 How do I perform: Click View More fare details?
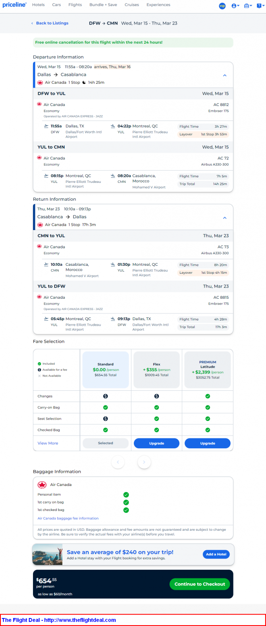coord(48,443)
